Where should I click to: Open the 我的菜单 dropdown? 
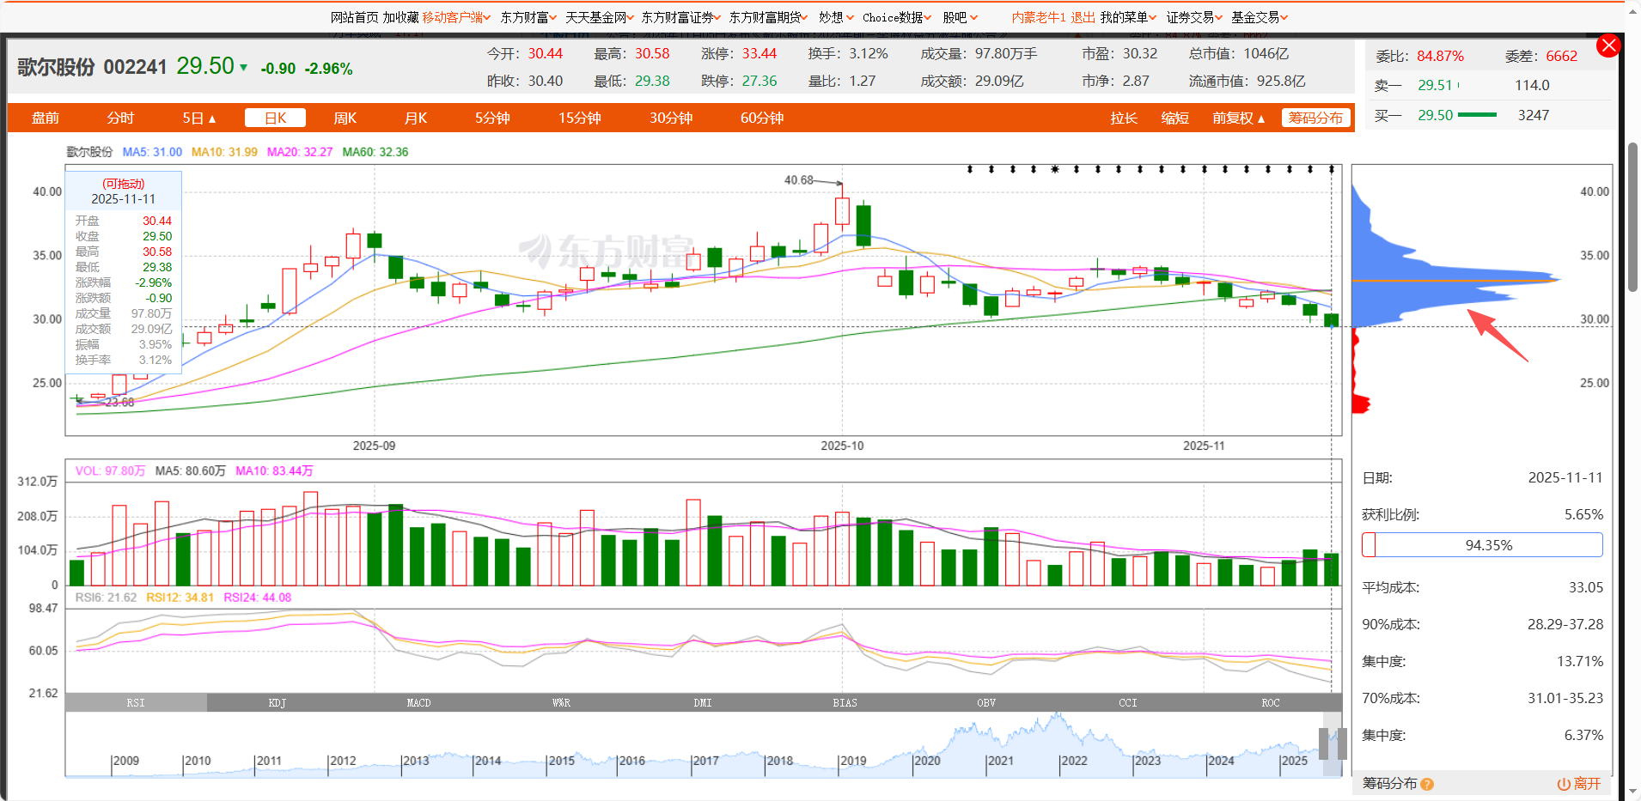click(x=1128, y=17)
